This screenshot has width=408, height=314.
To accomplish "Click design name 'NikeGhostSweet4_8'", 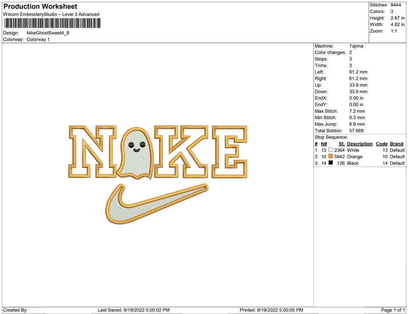I will pyautogui.click(x=48, y=33).
